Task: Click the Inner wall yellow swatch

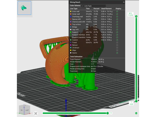Action: (x=71, y=11)
